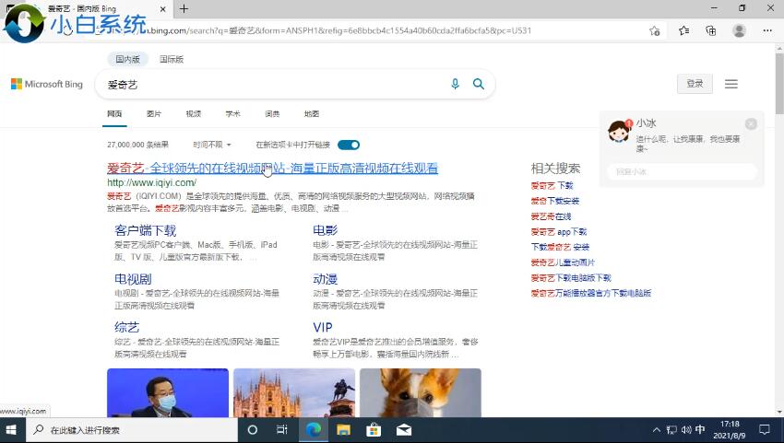Toggle open links in new tab switch
Screen dimensions: 784x443
click(x=349, y=145)
